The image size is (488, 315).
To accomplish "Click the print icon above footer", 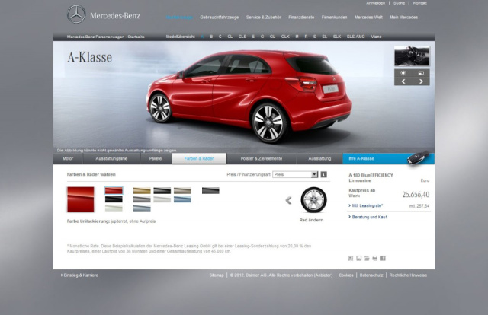I will pos(374,259).
